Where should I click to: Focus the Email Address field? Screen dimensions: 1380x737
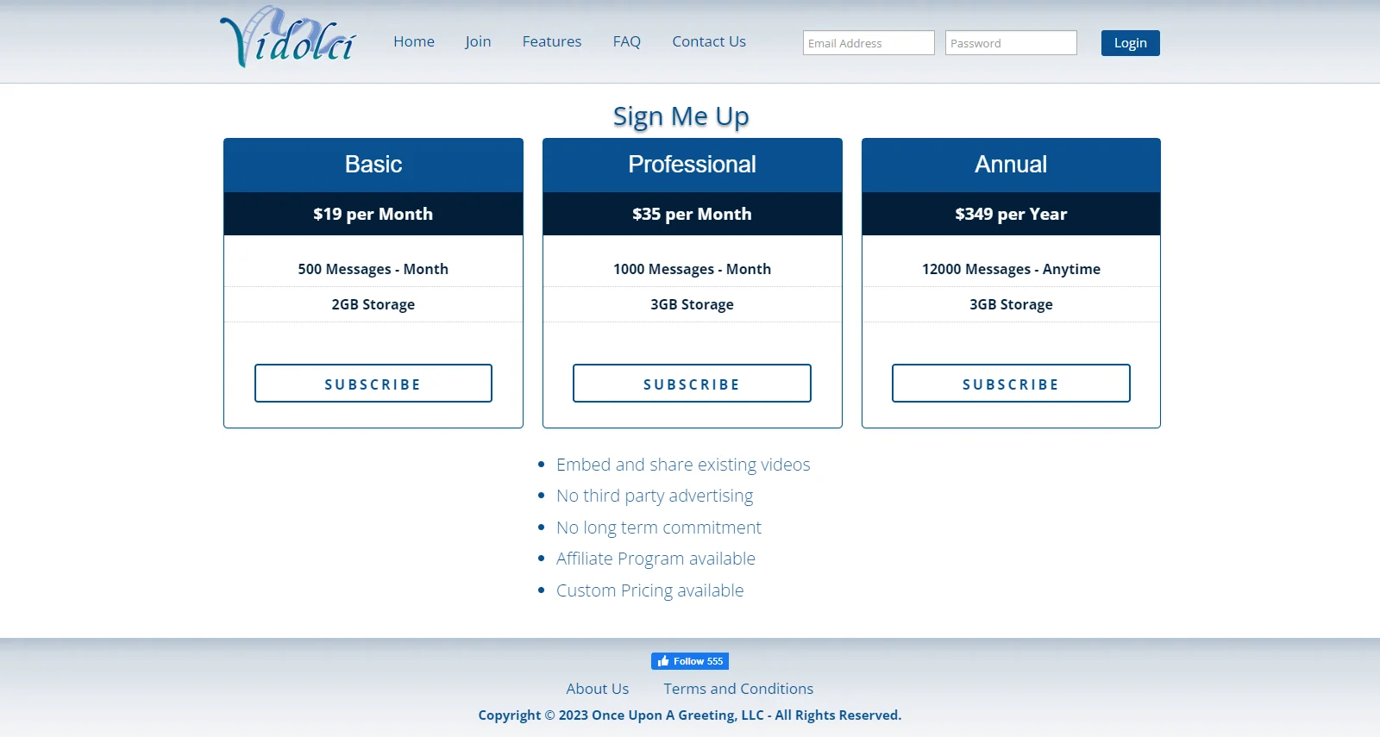868,43
